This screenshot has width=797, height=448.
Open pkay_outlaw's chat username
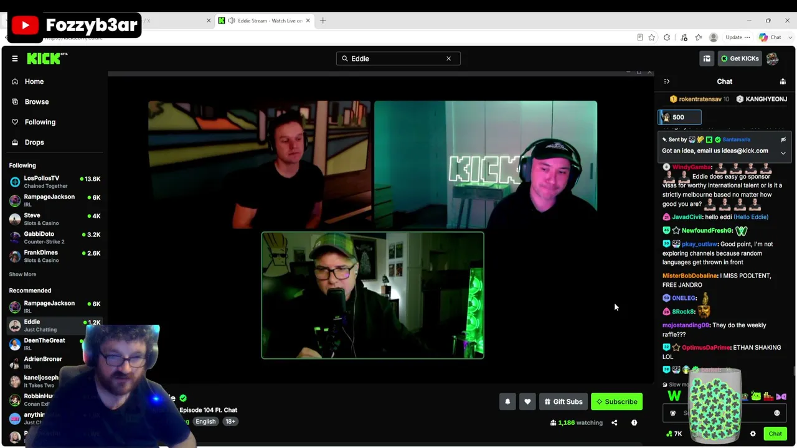click(x=699, y=245)
